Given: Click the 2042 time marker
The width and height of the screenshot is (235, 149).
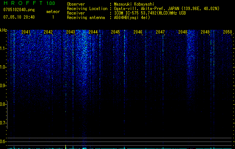Looking at the screenshot, I should pos(48,32).
